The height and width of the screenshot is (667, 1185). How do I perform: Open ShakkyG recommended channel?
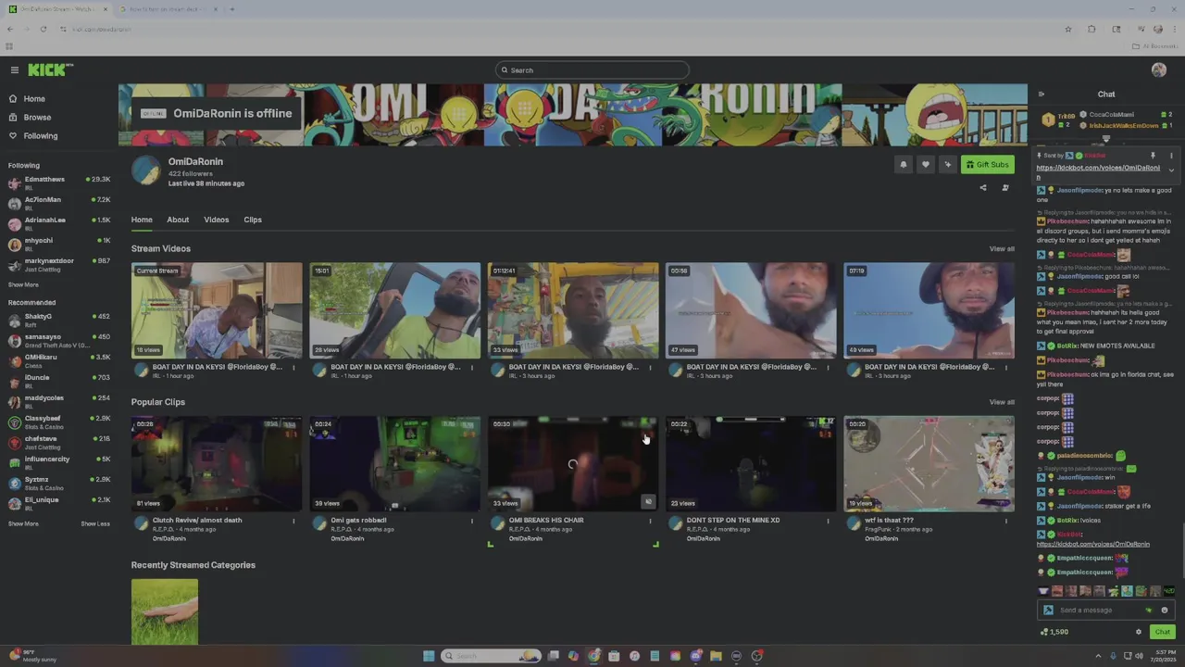[x=58, y=320]
